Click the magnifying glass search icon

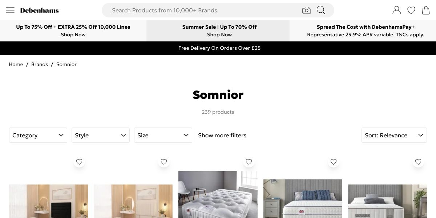coord(321,10)
